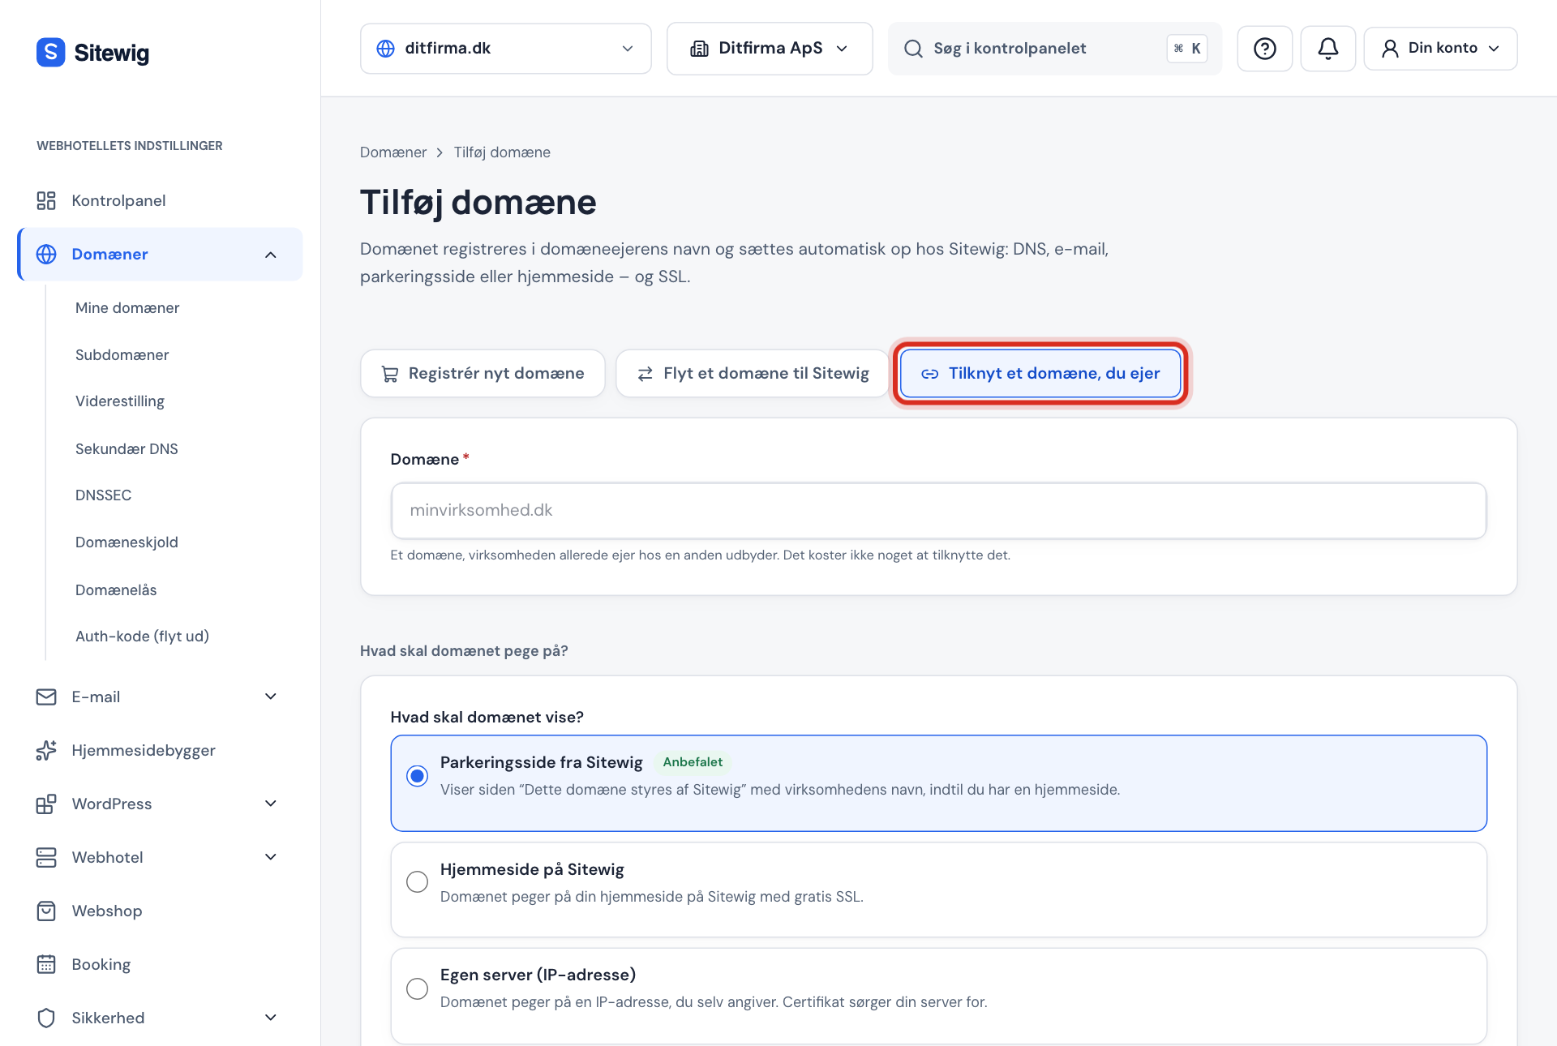Click the Domæner breadcrumb link
Viewport: 1557px width, 1046px height.
click(393, 152)
